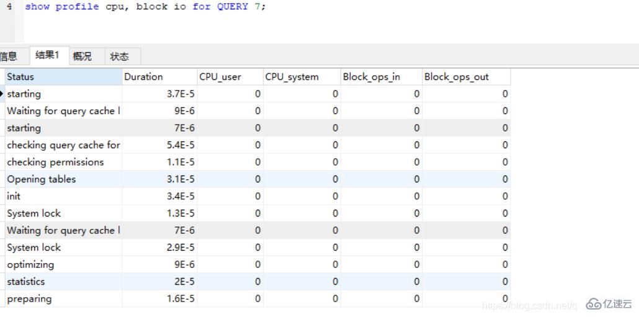Select the 'checking query cache for' status cell
The width and height of the screenshot is (639, 317).
[63, 145]
